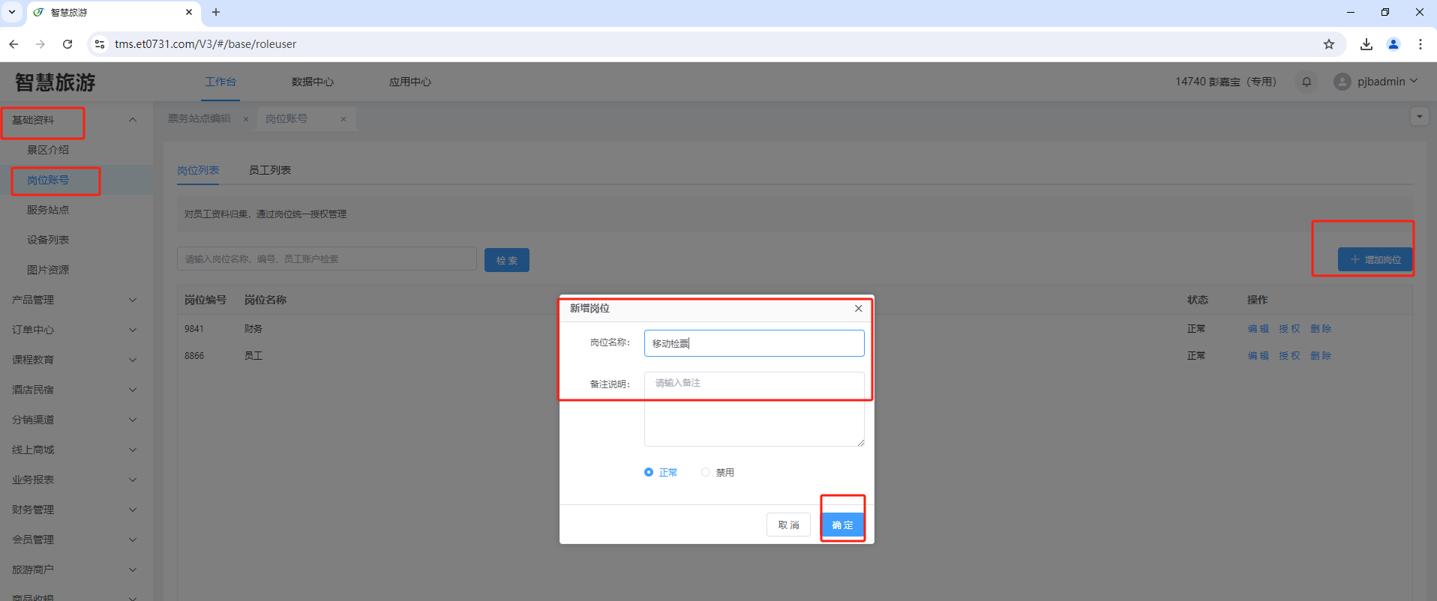Open the browser downloads icon
Viewport: 1437px width, 601px height.
click(x=1366, y=44)
